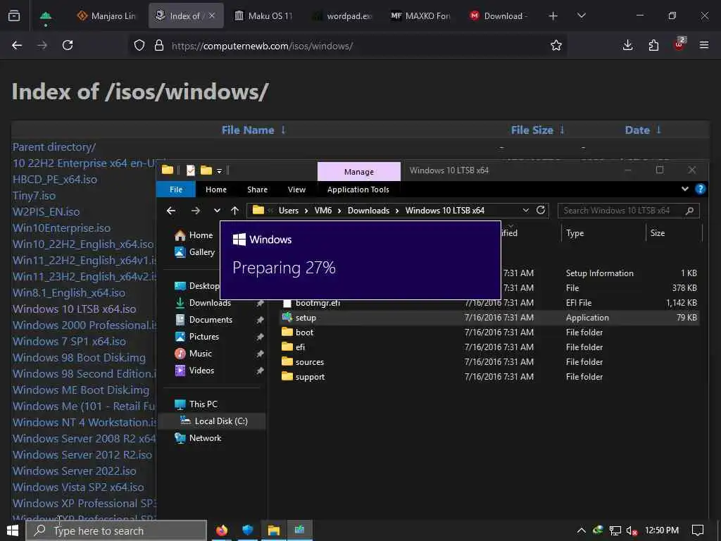
Task: Switch to the Manjaro Linux tab
Action: pos(107,16)
